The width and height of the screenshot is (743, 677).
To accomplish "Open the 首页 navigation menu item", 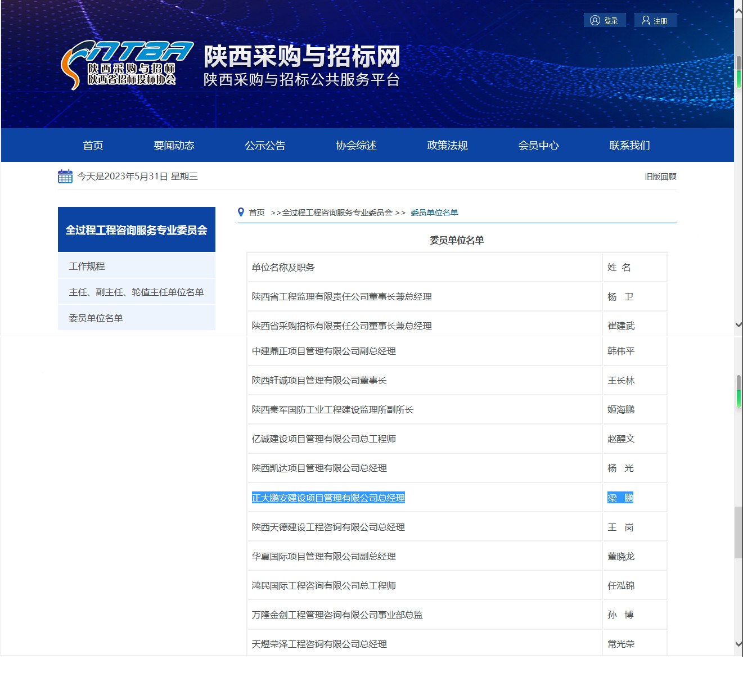I will click(x=93, y=146).
